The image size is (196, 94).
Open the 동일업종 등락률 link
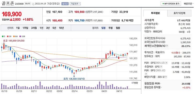(153, 87)
